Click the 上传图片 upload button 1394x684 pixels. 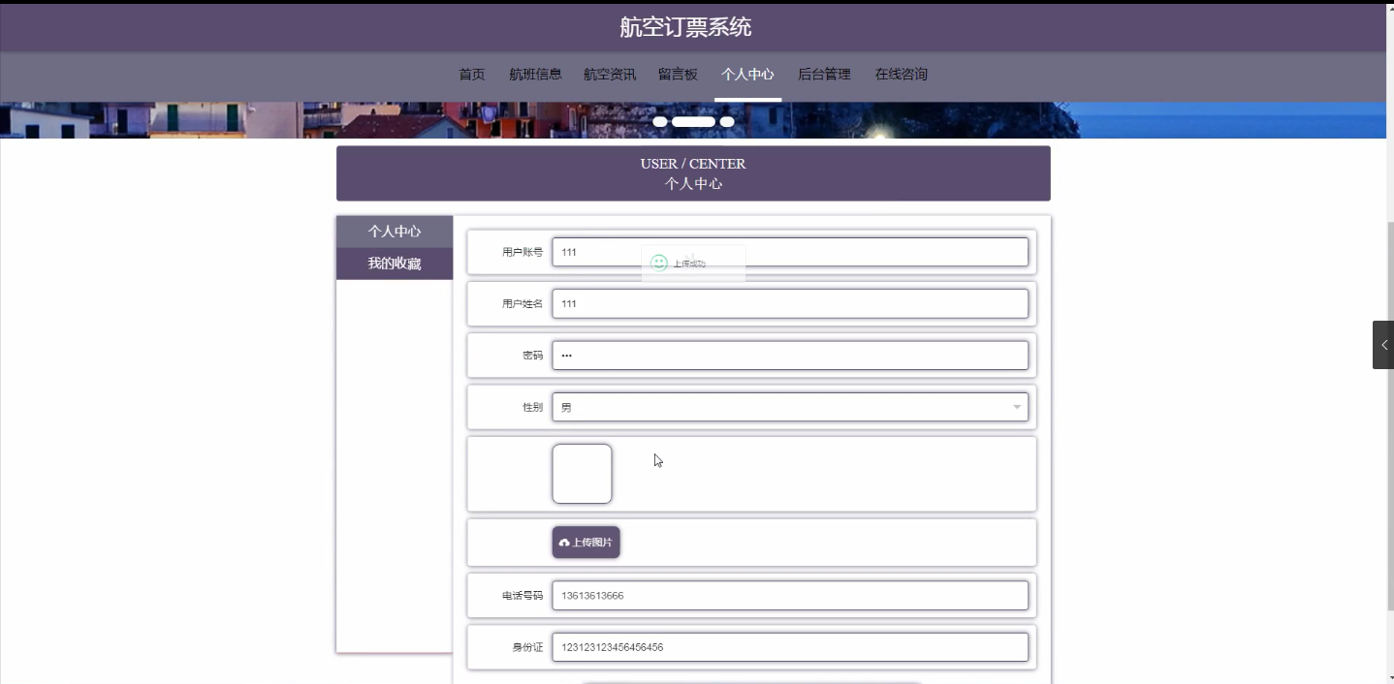coord(586,543)
